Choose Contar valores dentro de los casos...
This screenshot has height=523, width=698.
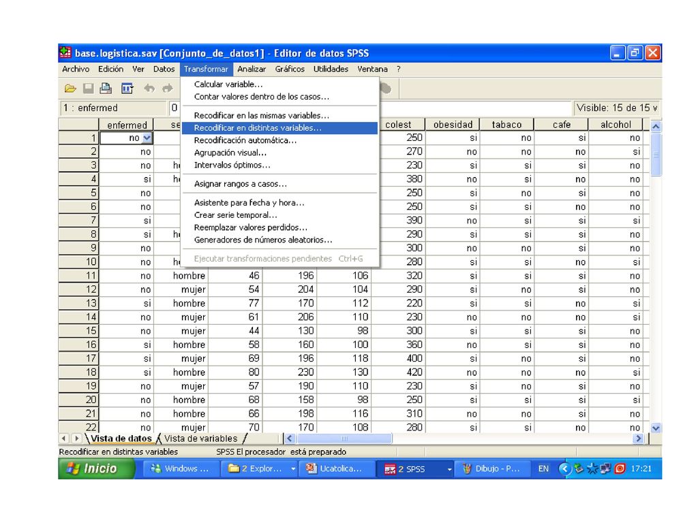coord(280,97)
